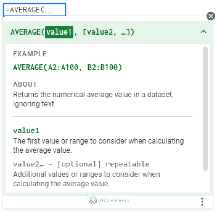Click the value2… [optional] repeatable heading

[81, 164]
